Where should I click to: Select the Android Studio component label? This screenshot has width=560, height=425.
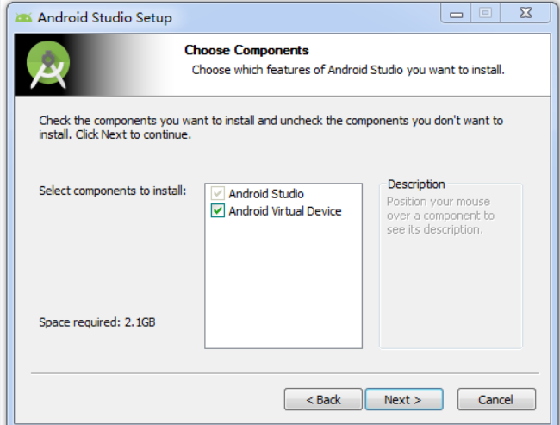266,194
